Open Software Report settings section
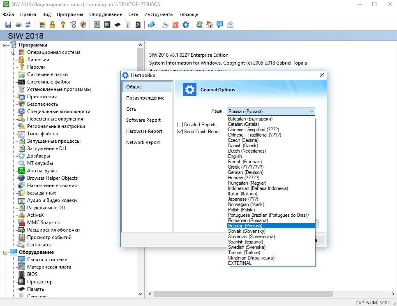Screen dimensions: 397x306 click(147, 121)
